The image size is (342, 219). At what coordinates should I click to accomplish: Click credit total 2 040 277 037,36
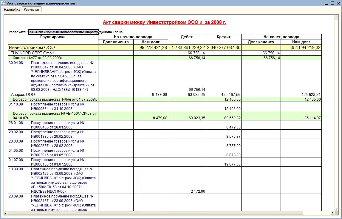[224, 48]
